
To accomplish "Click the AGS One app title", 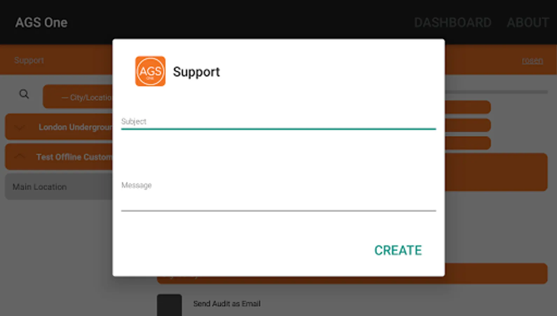I will click(x=41, y=22).
